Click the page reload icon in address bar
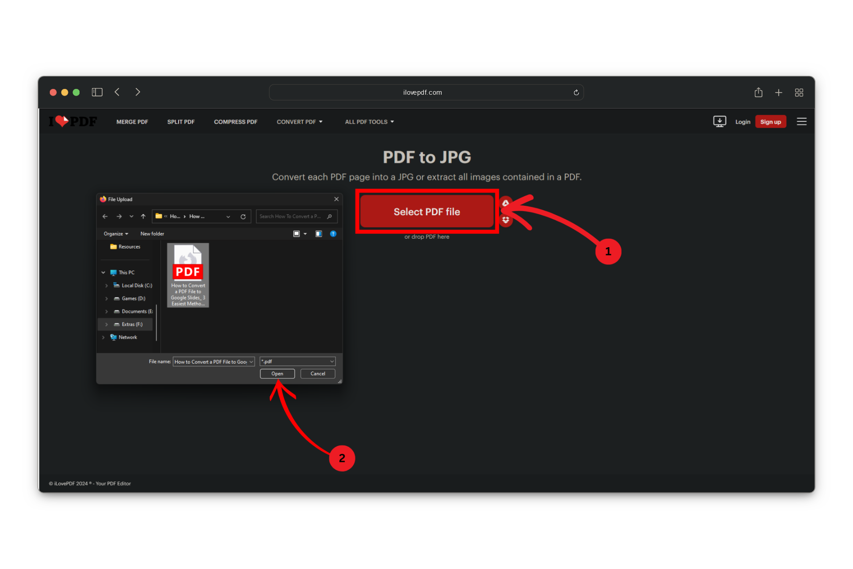The width and height of the screenshot is (853, 569). point(576,92)
